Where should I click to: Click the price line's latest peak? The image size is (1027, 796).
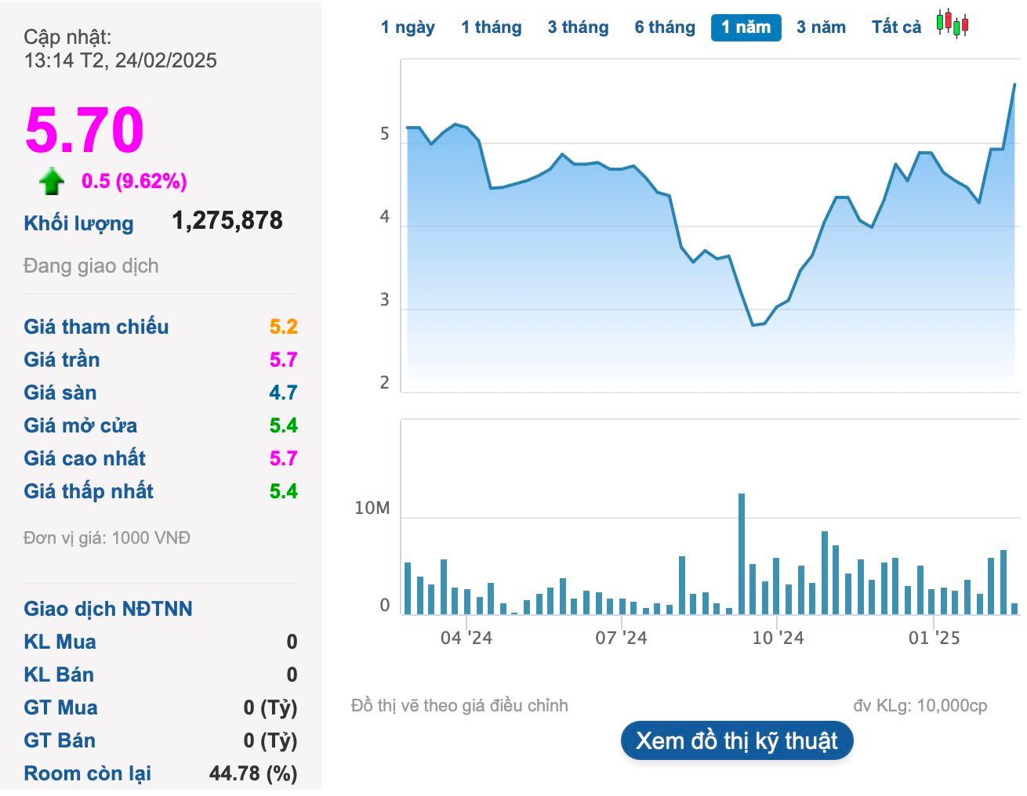coord(1014,85)
